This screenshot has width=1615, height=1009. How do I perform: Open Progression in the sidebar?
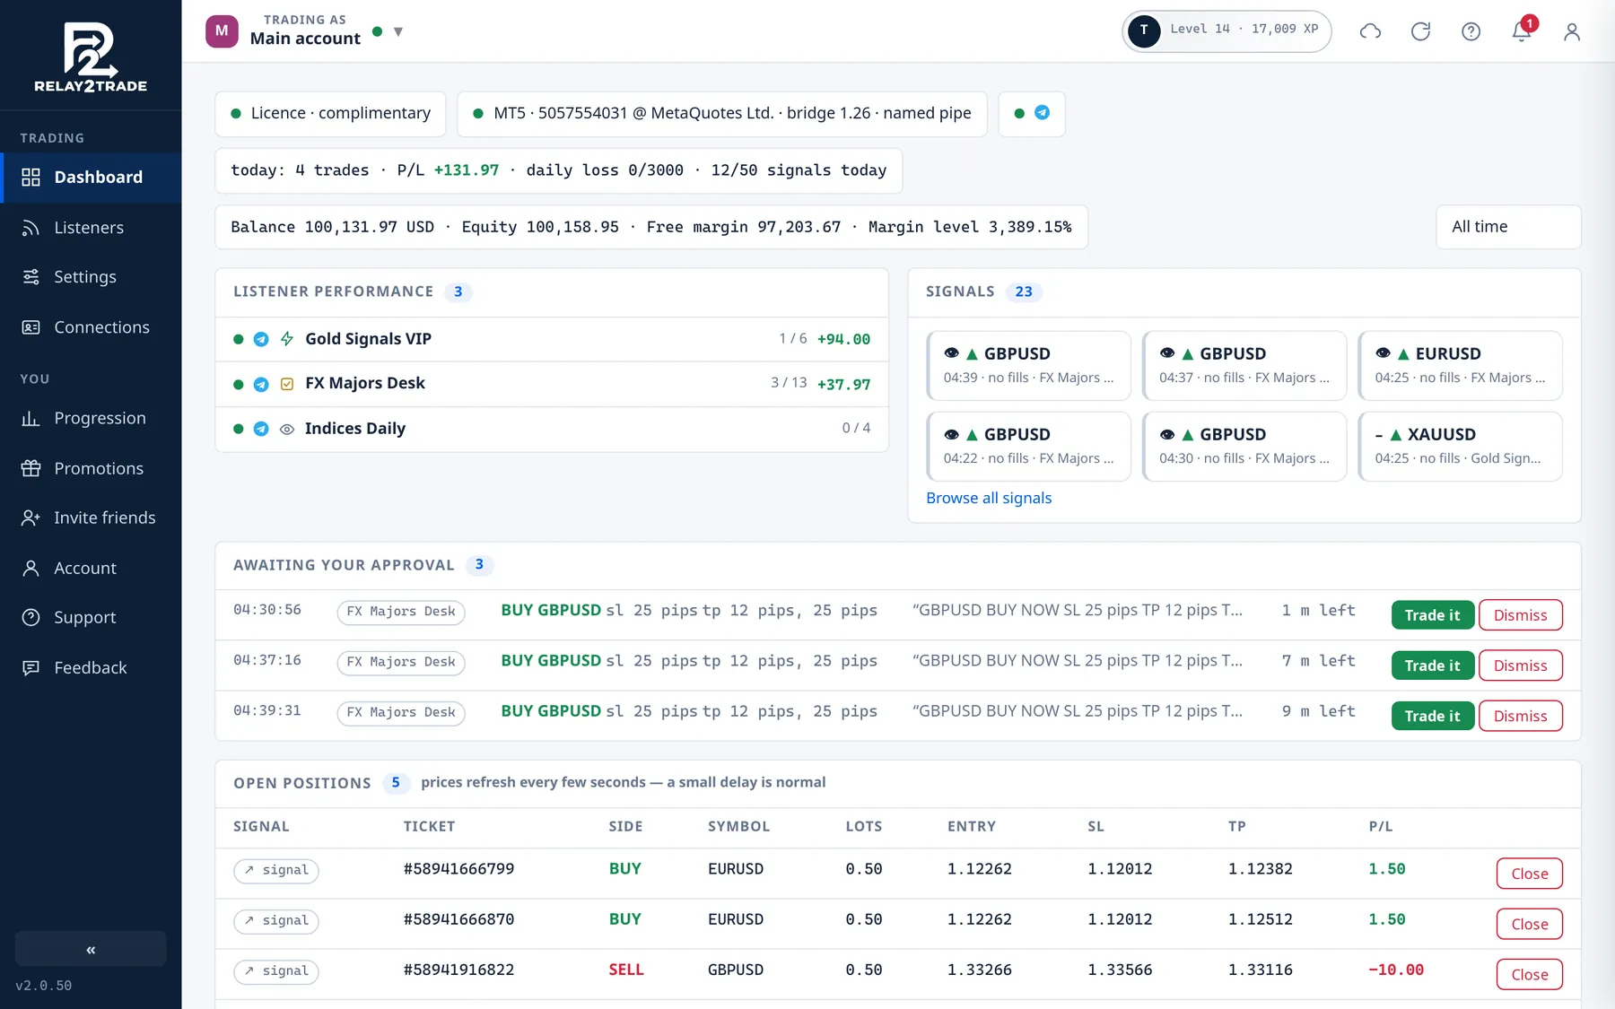tap(91, 419)
